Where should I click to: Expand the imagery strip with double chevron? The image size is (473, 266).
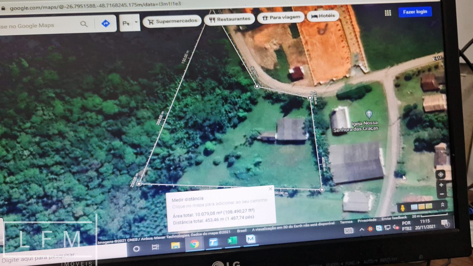pyautogui.click(x=443, y=205)
